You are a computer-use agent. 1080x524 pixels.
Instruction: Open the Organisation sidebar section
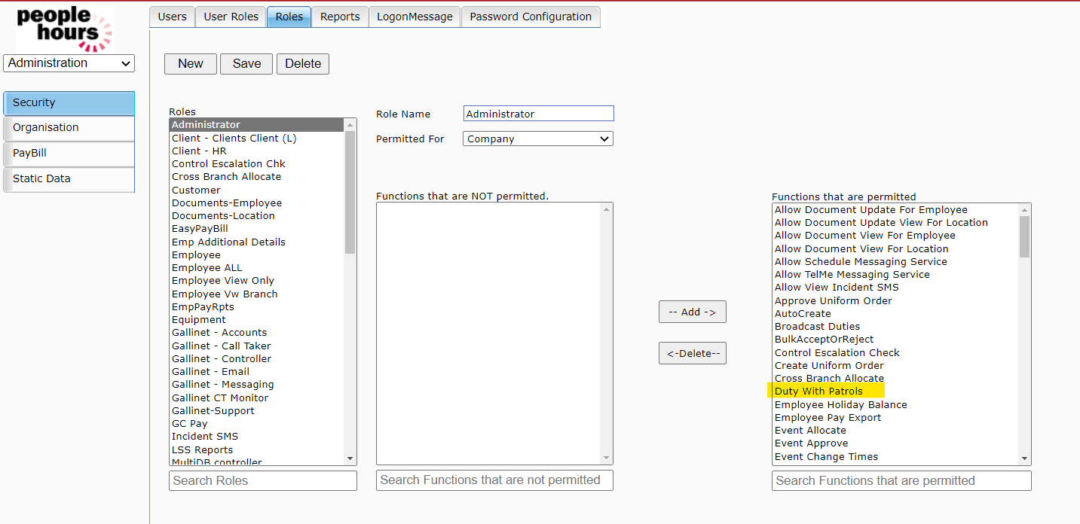click(x=69, y=128)
